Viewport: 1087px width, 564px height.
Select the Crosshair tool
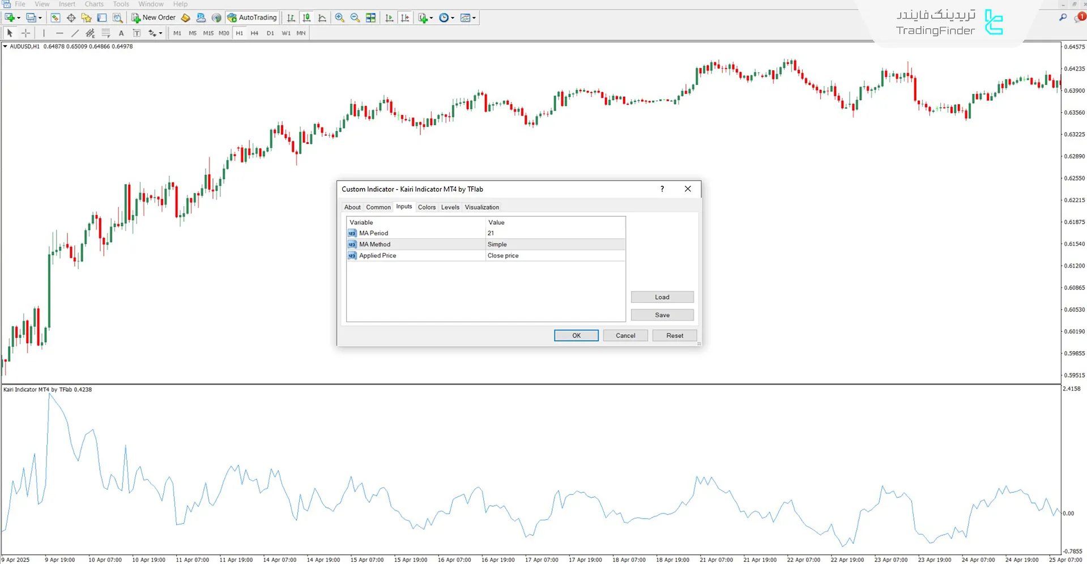[x=25, y=33]
